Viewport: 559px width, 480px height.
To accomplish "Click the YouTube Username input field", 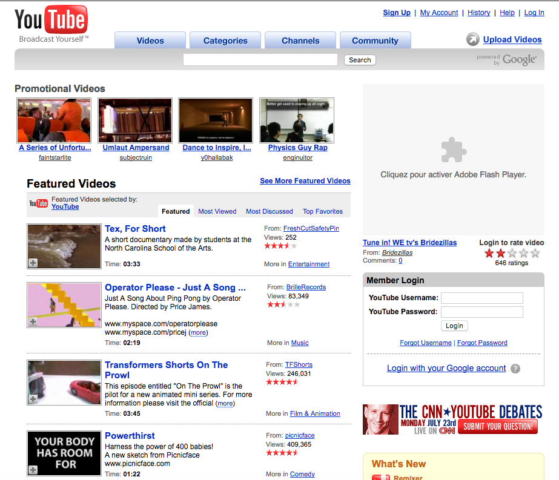I will 481,298.
